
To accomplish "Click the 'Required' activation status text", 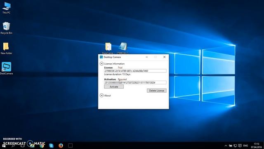I will pos(122,79).
